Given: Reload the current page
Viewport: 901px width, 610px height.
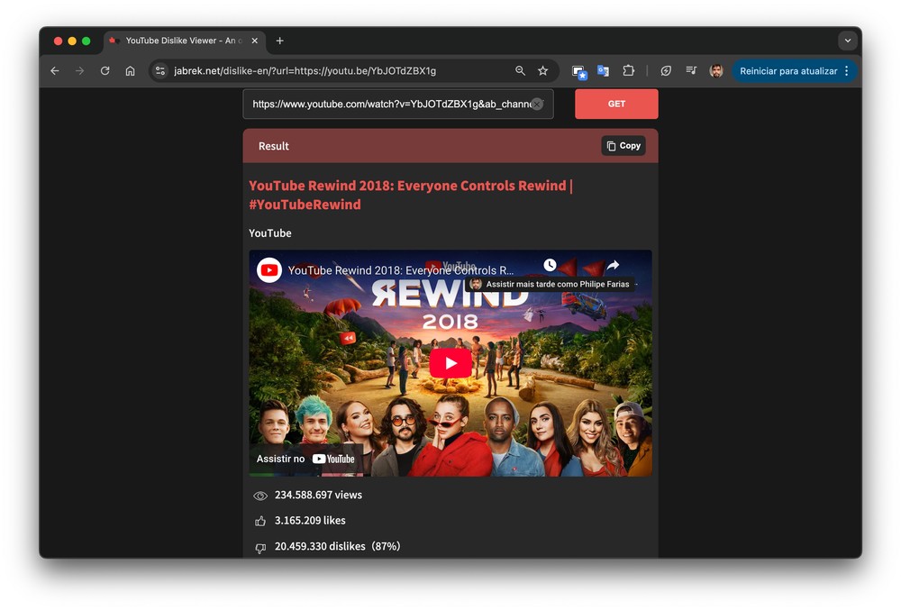Looking at the screenshot, I should pyautogui.click(x=105, y=71).
